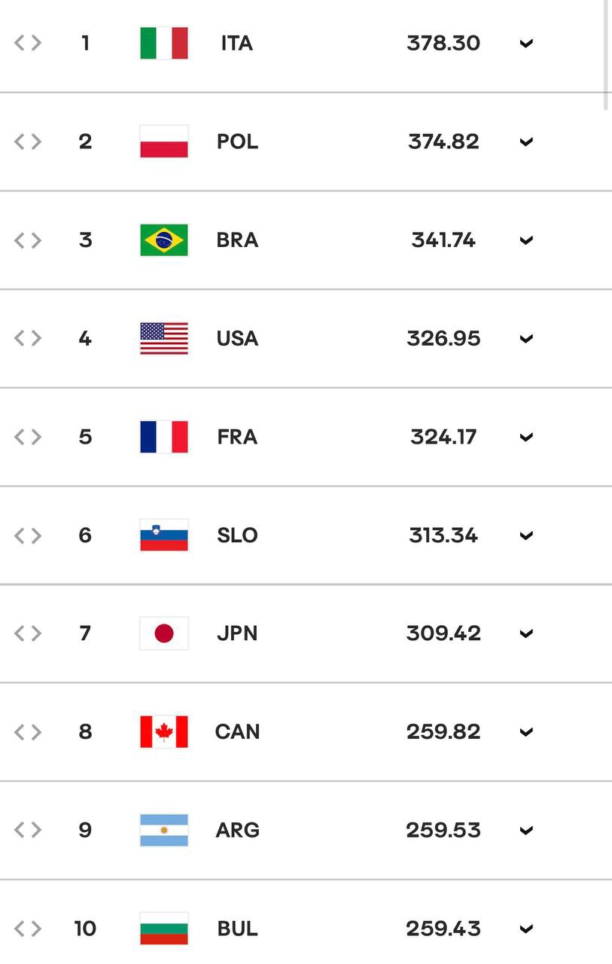This screenshot has height=964, width=612.
Task: Click the Italy flag icon
Action: [x=164, y=43]
